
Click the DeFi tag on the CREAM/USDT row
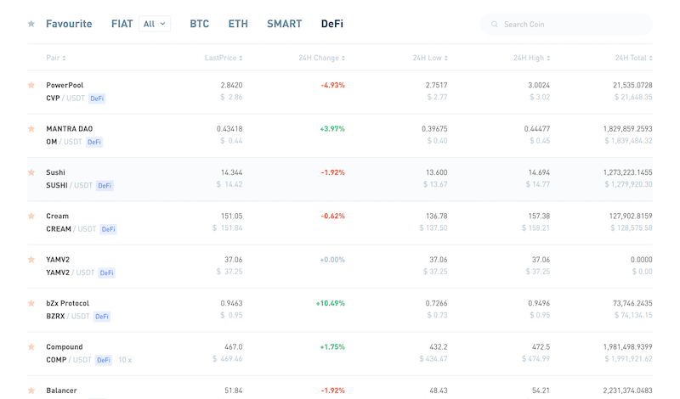[x=109, y=229]
